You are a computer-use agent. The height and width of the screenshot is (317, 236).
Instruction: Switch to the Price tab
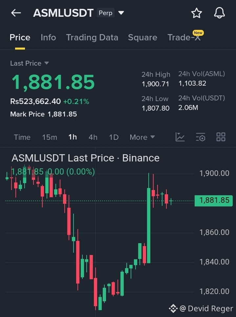20,38
